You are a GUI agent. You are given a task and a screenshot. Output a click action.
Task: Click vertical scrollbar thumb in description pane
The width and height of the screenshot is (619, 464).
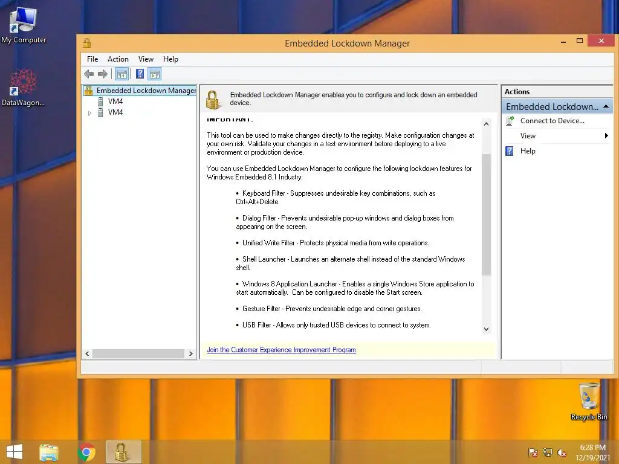(487, 214)
